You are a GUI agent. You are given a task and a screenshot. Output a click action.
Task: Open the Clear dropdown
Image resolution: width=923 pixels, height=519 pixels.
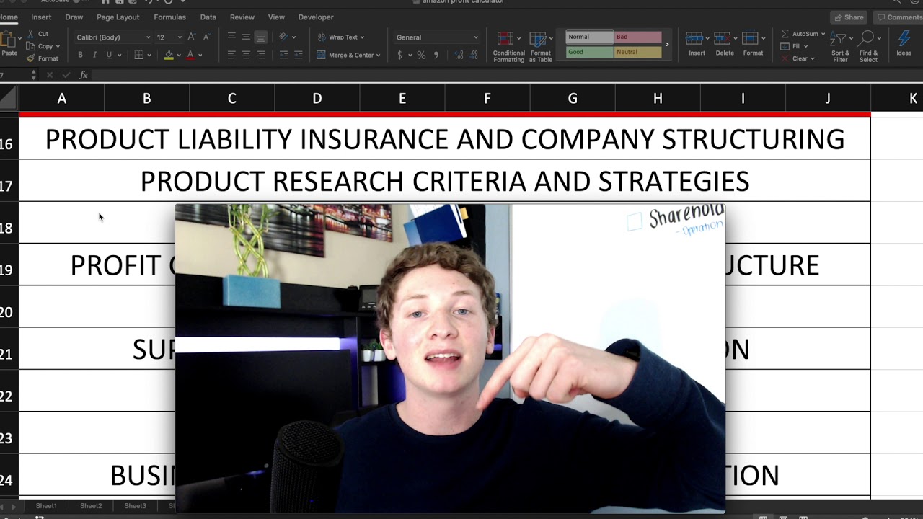(x=798, y=58)
